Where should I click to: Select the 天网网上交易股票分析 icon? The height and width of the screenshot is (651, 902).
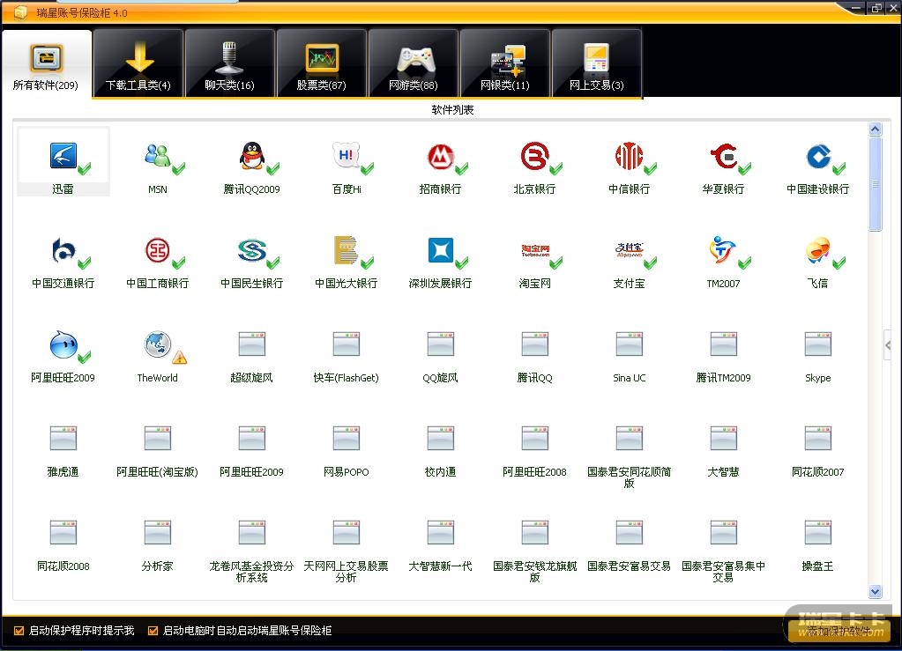(347, 533)
